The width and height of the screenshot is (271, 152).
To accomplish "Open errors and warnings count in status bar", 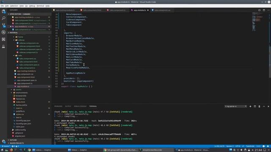I will [x=15, y=147].
